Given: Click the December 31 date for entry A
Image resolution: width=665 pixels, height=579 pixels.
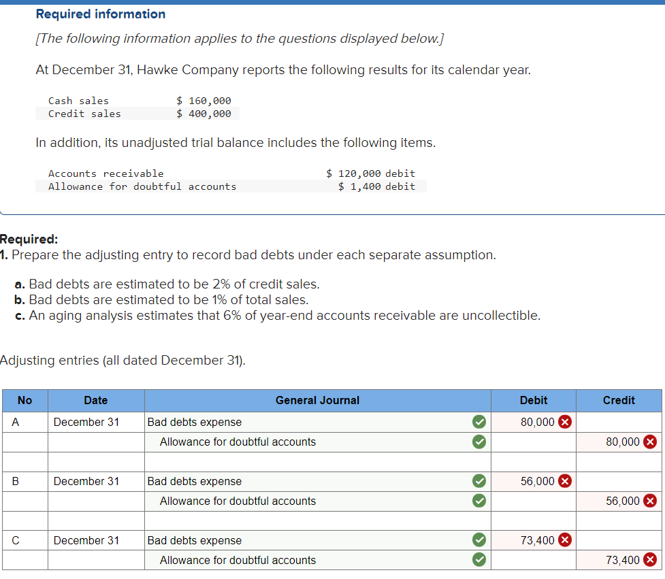Looking at the screenshot, I should pos(86,422).
